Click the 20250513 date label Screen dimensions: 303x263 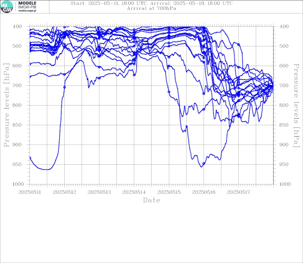coord(99,192)
